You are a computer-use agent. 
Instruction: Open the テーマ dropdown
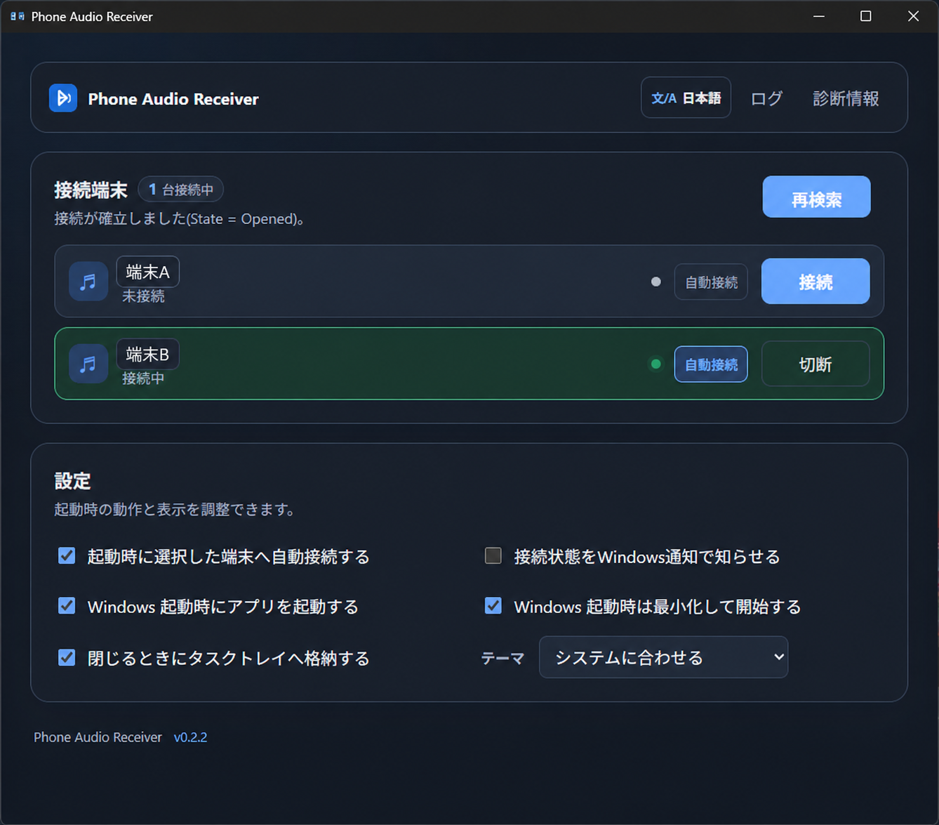pyautogui.click(x=663, y=657)
